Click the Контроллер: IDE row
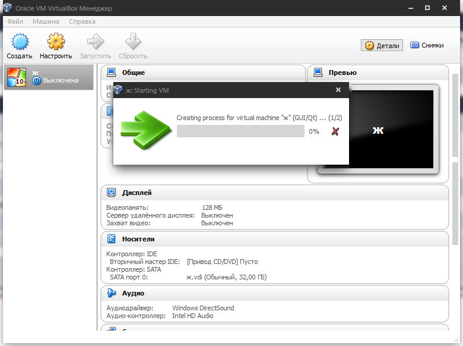463x346 pixels. (x=132, y=254)
